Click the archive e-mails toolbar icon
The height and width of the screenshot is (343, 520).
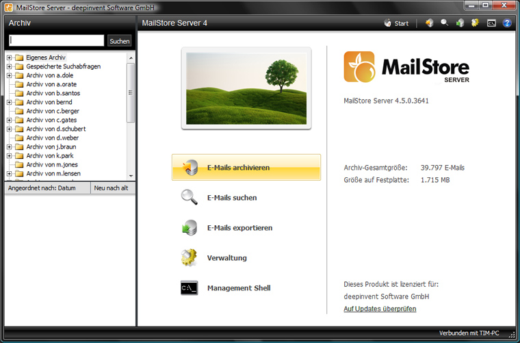click(x=430, y=23)
